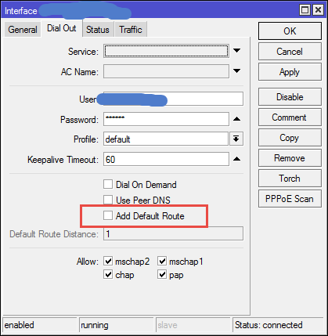Collapse the Keepalive Timeout field arrow
The image size is (328, 336).
point(236,159)
